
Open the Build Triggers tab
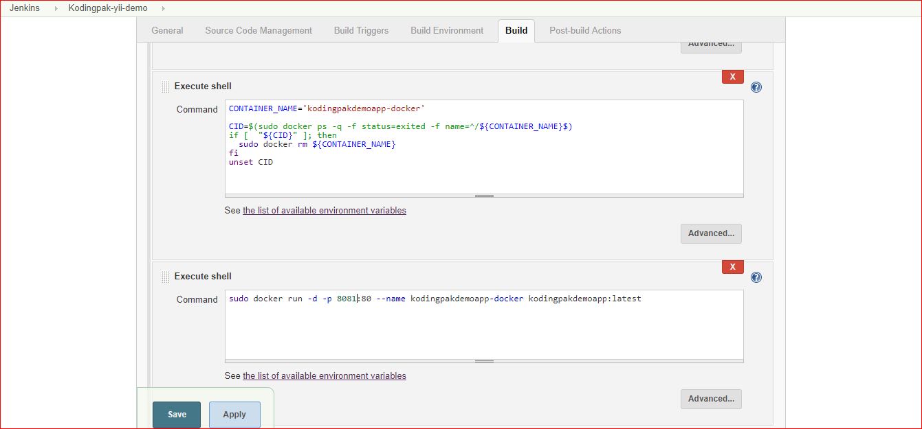coord(360,30)
